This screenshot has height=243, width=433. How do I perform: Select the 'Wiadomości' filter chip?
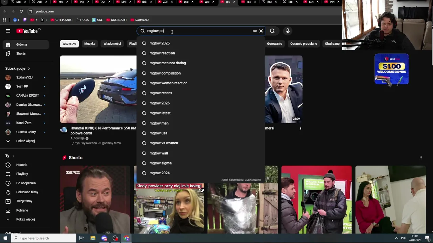pos(112,44)
